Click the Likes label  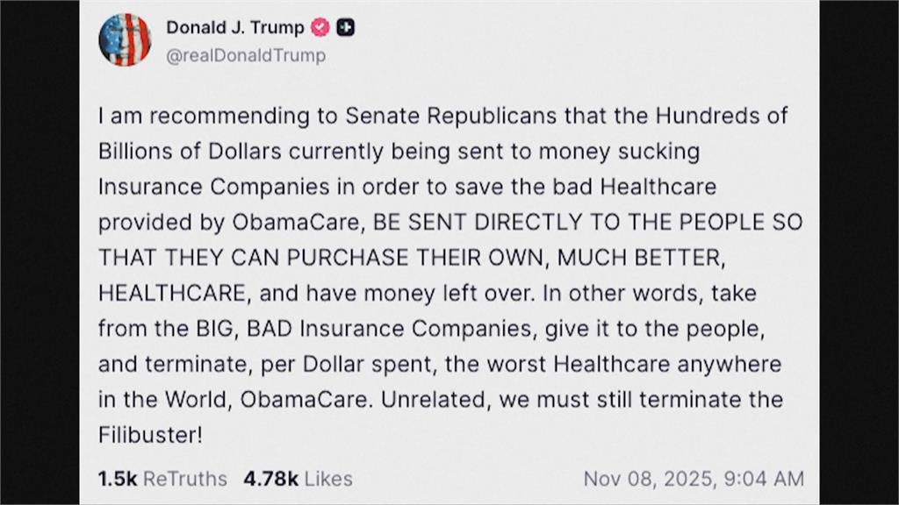(327, 479)
